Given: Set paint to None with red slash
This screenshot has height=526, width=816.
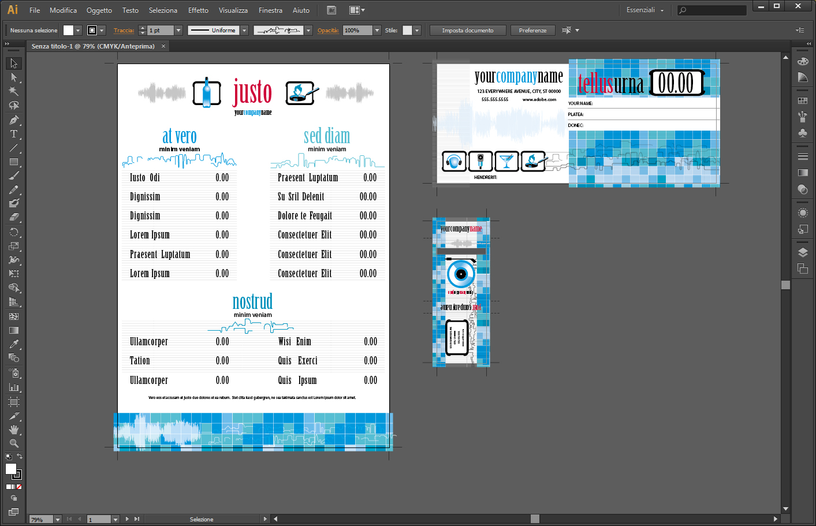Looking at the screenshot, I should point(19,487).
